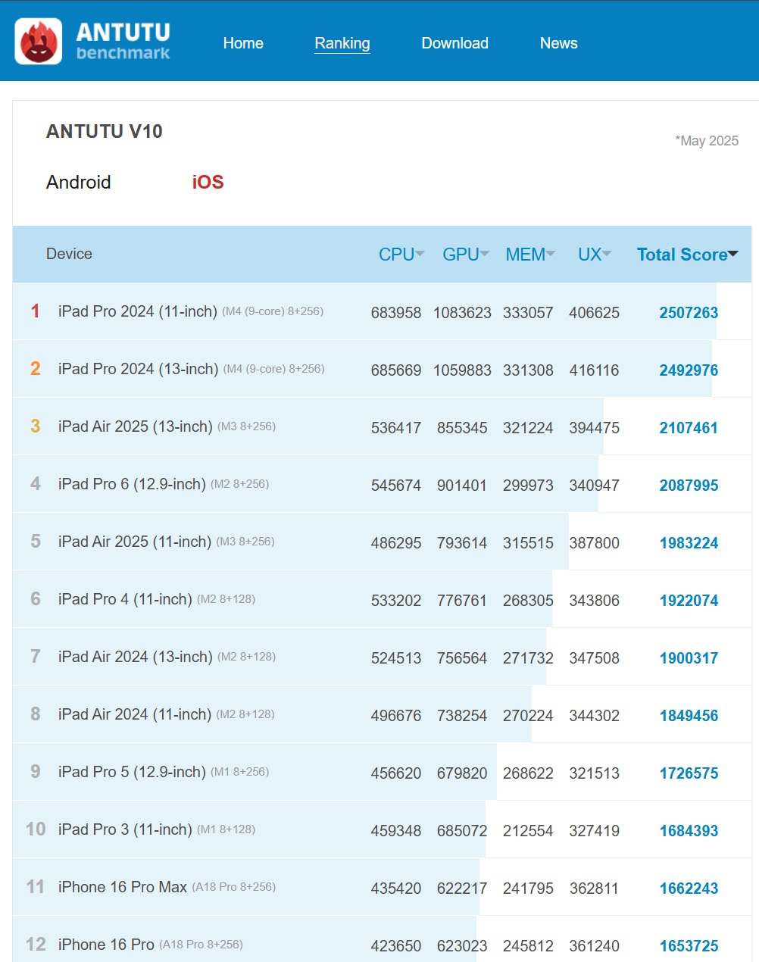Click UX score 406625
The width and height of the screenshot is (759, 962).
coord(595,313)
